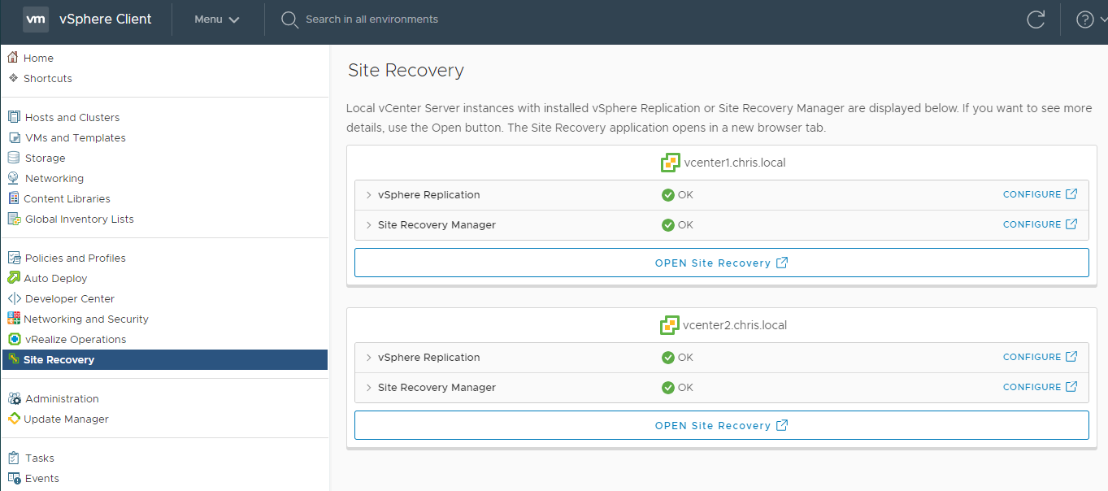Click the Hosts and Clusters icon

tap(14, 117)
